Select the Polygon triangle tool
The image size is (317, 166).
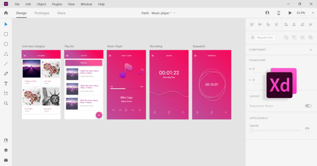point(6,54)
